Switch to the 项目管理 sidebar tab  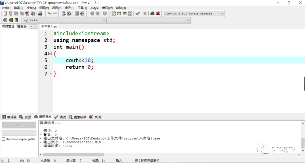8,26
